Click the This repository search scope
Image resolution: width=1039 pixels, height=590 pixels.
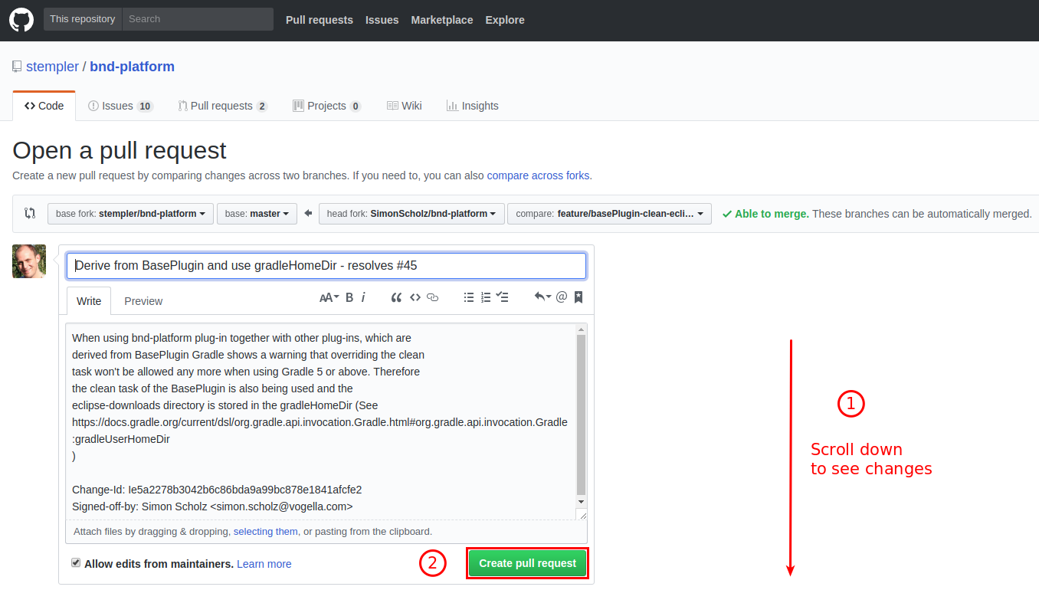[83, 19]
